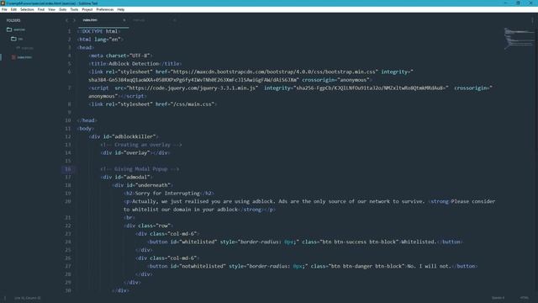Open the File menu
Screen dimensions: 538x303
pos(4,9)
